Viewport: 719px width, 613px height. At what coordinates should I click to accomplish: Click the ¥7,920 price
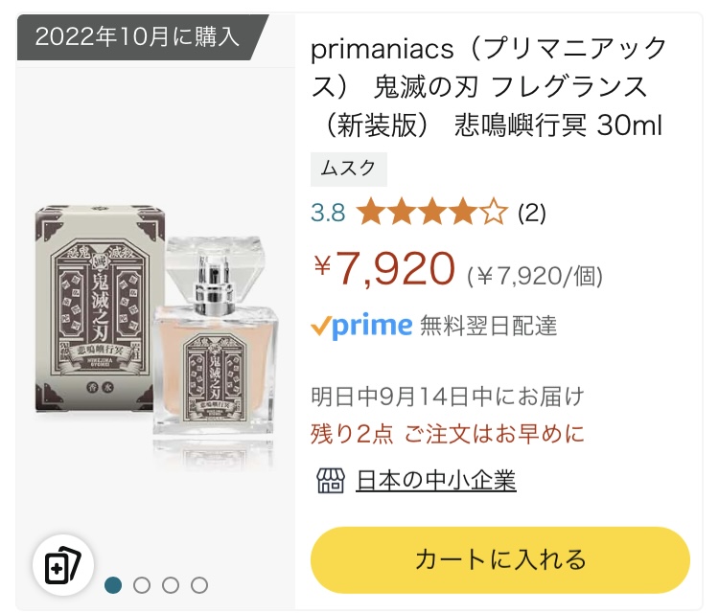click(383, 270)
